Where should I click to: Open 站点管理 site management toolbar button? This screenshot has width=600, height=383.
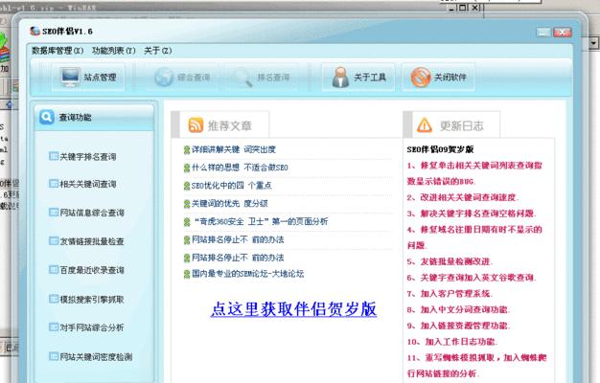88,78
